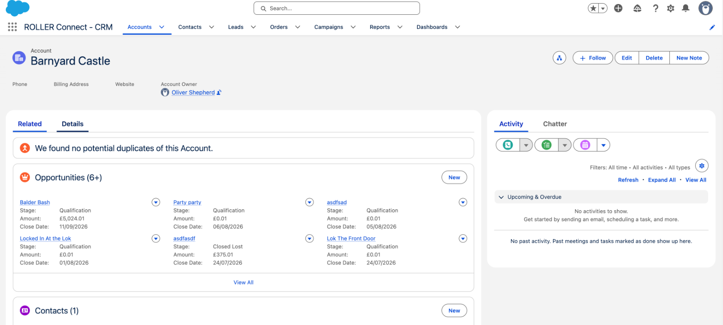Create a New contact
Image resolution: width=723 pixels, height=325 pixels.
[454, 311]
